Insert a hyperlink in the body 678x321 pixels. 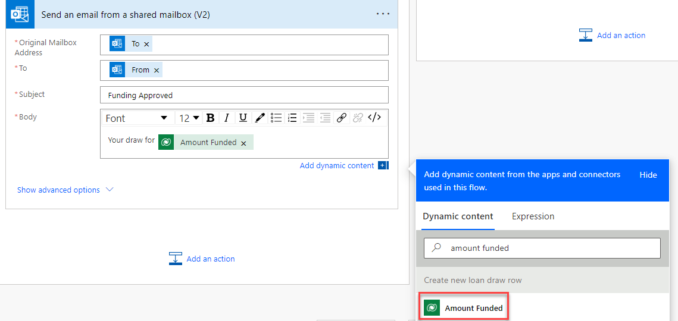click(x=342, y=118)
